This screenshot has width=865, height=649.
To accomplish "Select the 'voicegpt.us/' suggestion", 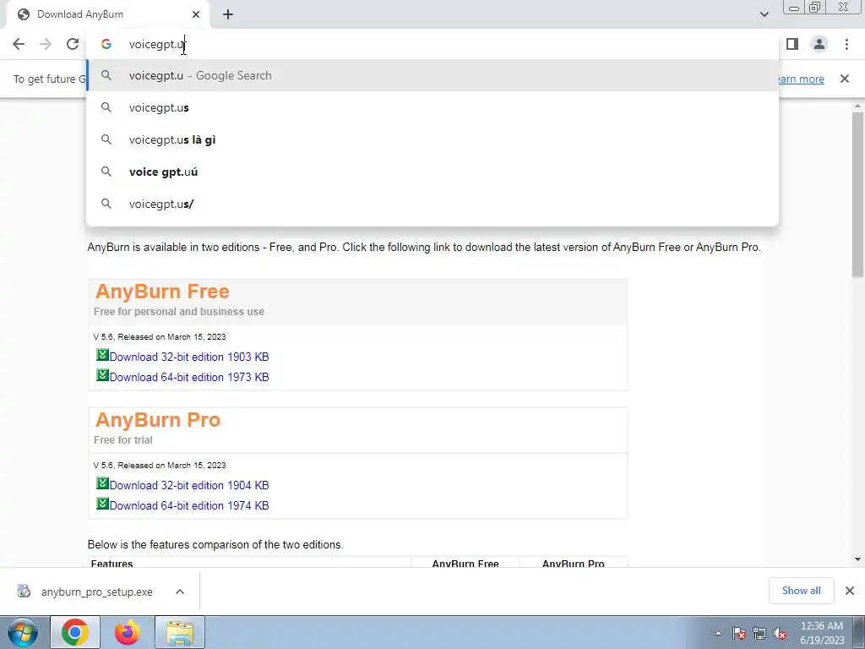I will 432,204.
